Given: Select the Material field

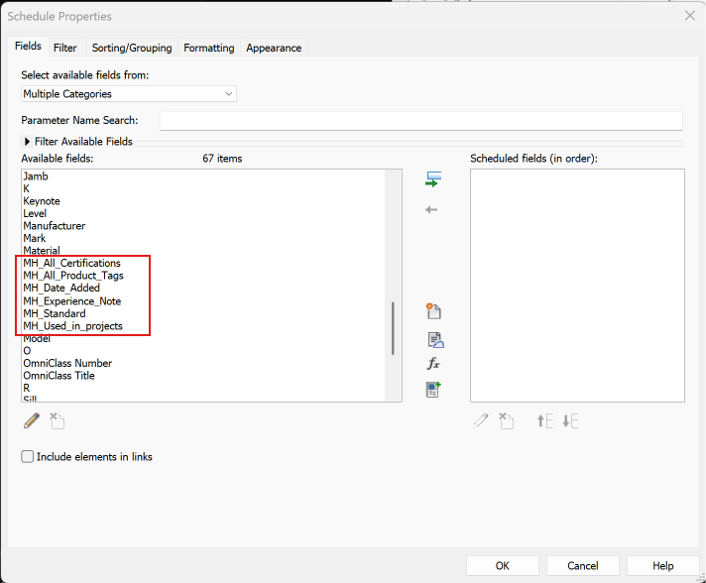Looking at the screenshot, I should coord(42,250).
